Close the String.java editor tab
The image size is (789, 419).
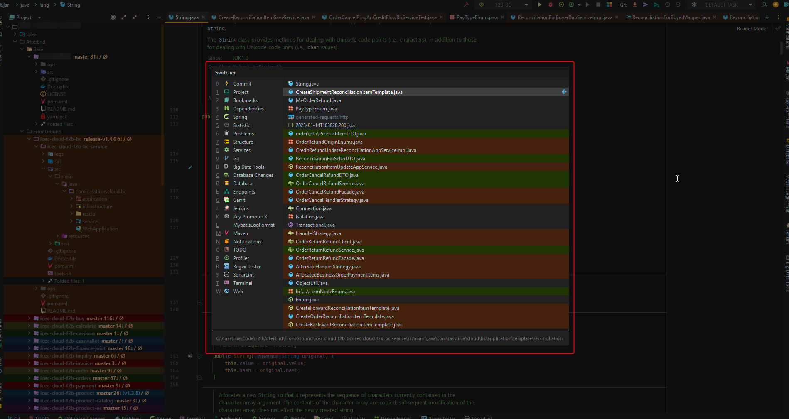pos(203,17)
